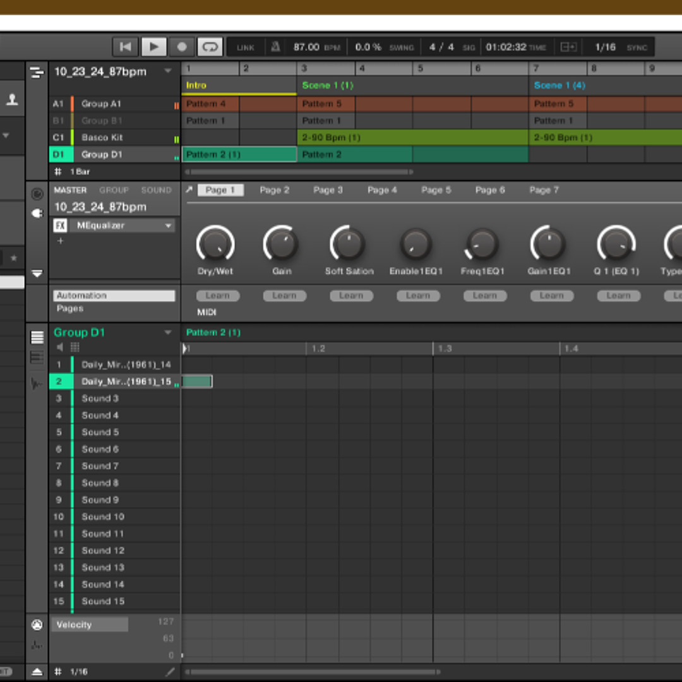The image size is (682, 682).
Task: Open parameter Page 2
Action: [274, 190]
